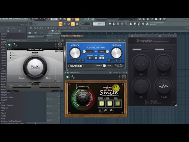
Task: Click the help question mark icon
Action: coord(152,19)
